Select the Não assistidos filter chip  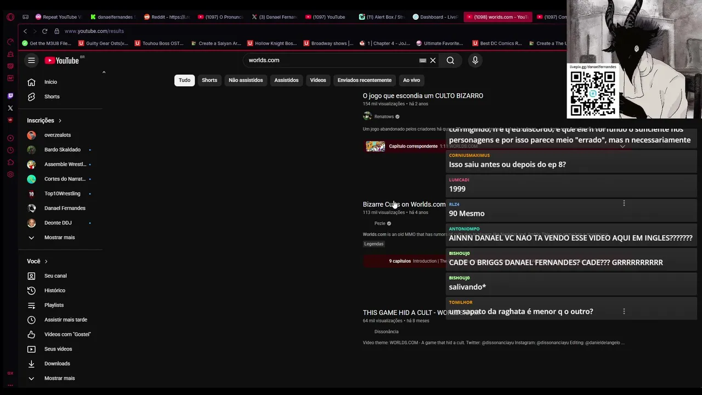tap(246, 80)
